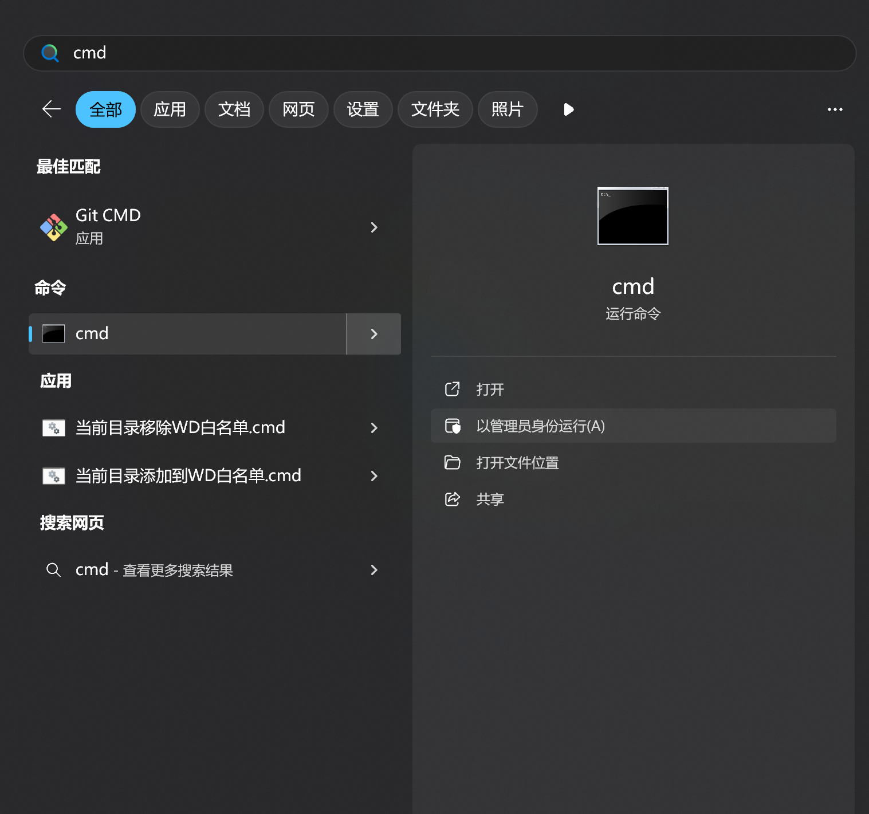869x814 pixels.
Task: Run cmd via 以管理员身份运行(A)
Action: click(x=540, y=426)
